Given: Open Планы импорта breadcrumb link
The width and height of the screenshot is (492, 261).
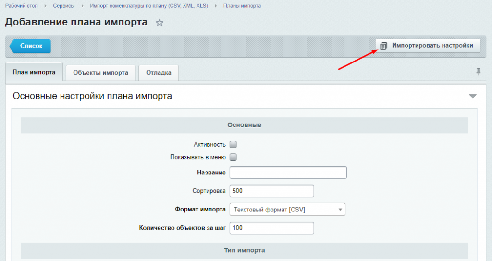Looking at the screenshot, I should point(242,6).
